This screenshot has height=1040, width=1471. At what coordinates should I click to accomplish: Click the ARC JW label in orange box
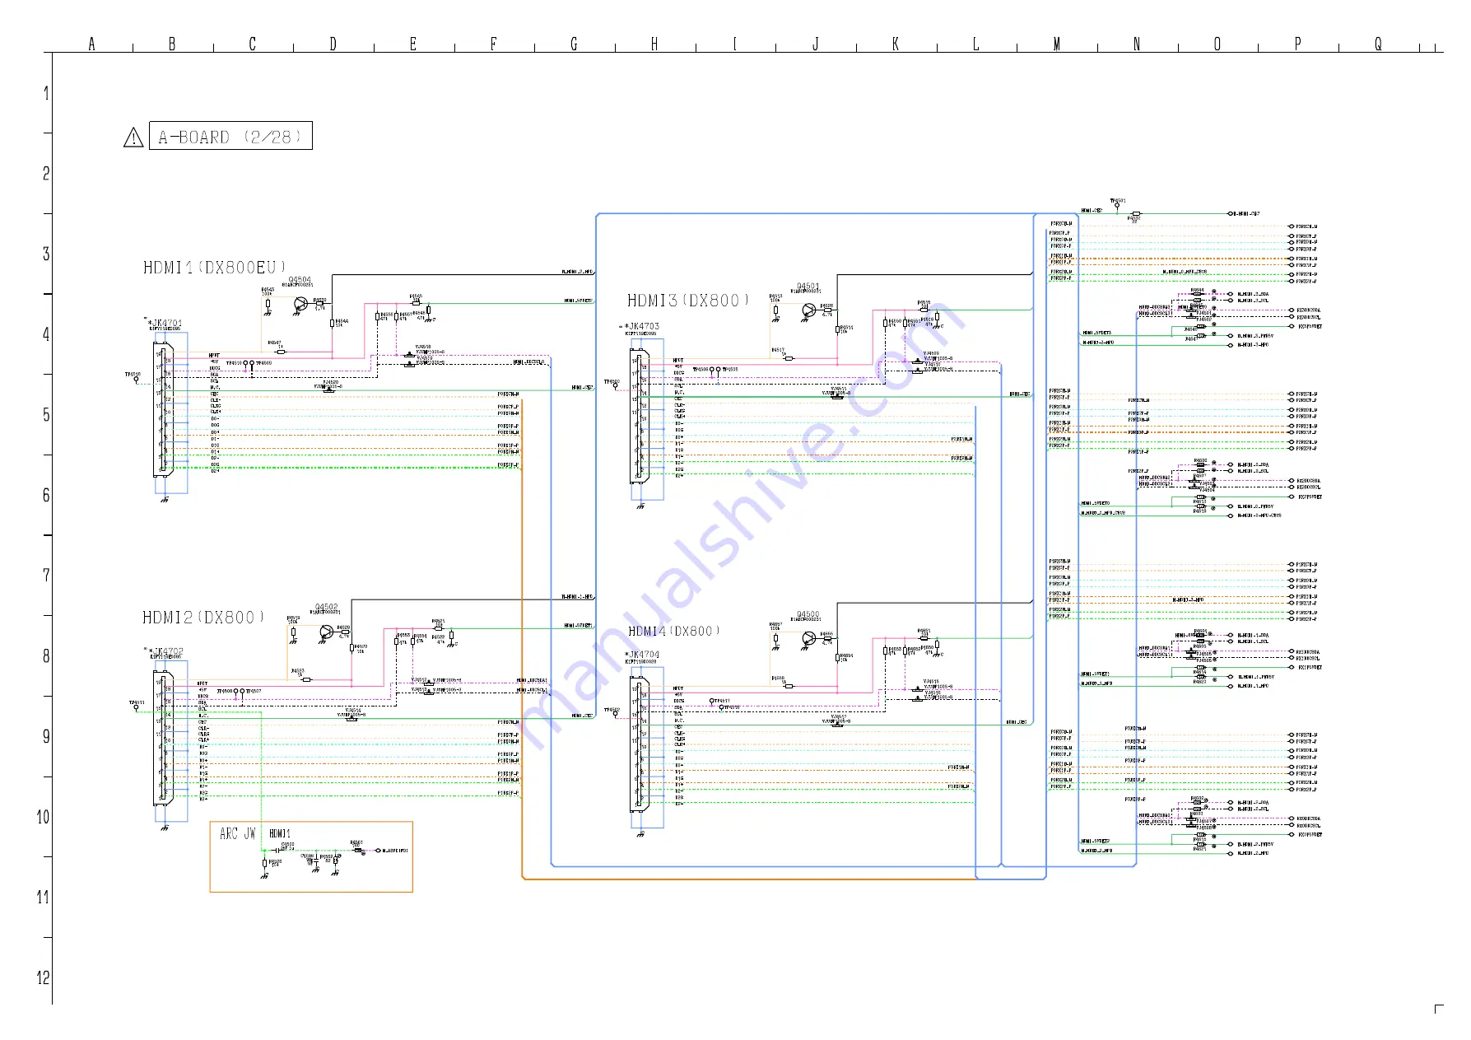238,834
